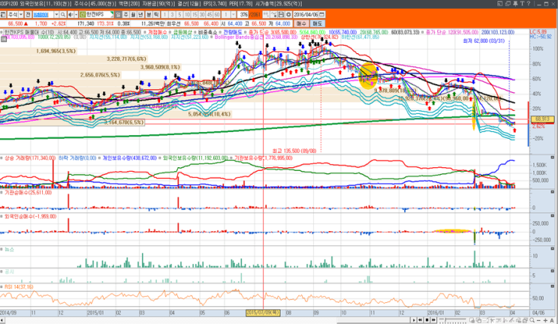Toggle the 15 interval button

195,14
